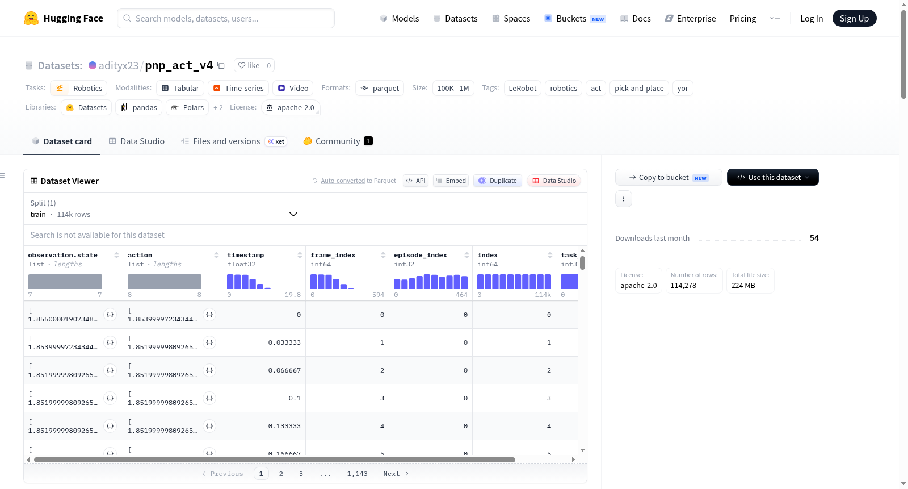Open the left sidebar menu icon

pos(3,175)
